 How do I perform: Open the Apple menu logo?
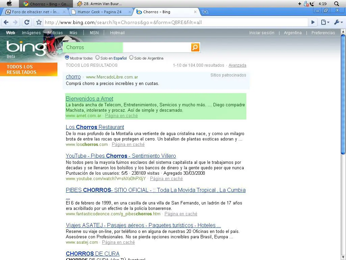coord(9,3)
